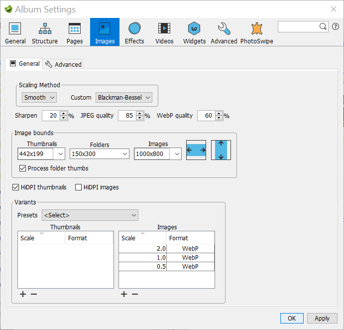Disable HiDPI thumbnails checkbox
344x330 pixels.
pos(16,187)
